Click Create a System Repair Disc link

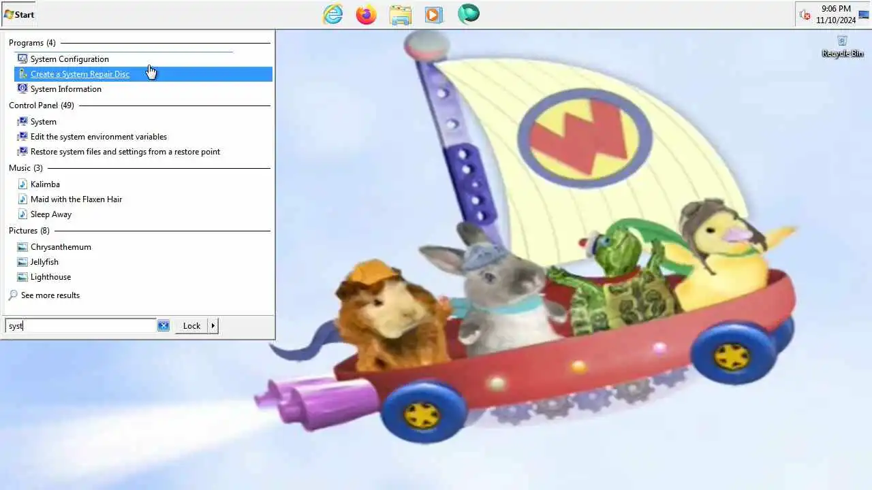(80, 74)
